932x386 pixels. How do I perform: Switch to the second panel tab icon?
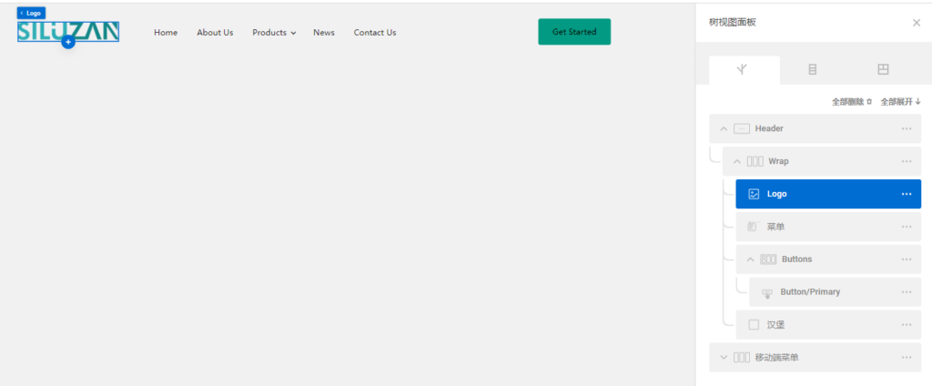[x=813, y=69]
